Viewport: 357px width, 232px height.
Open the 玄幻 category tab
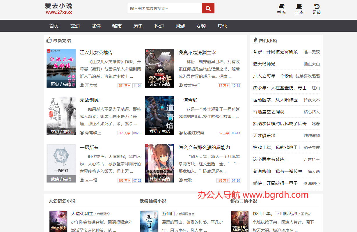tap(75, 26)
